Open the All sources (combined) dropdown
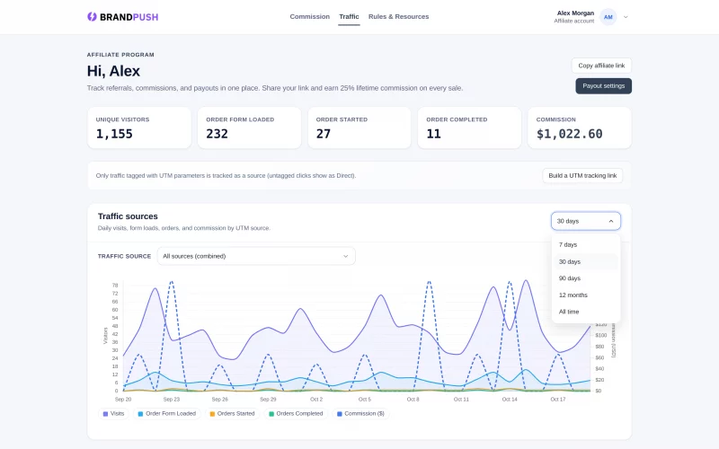 (256, 256)
